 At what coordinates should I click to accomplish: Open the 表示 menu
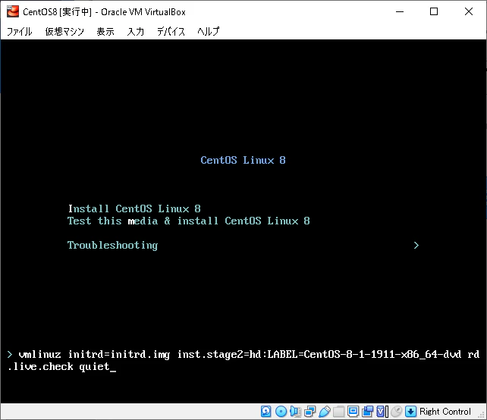click(105, 31)
